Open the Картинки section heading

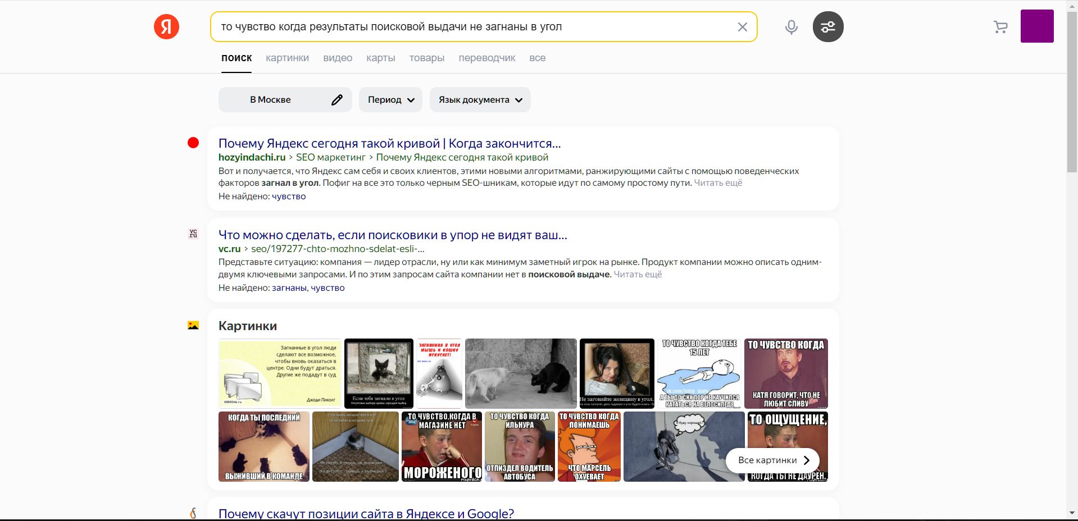tap(248, 326)
